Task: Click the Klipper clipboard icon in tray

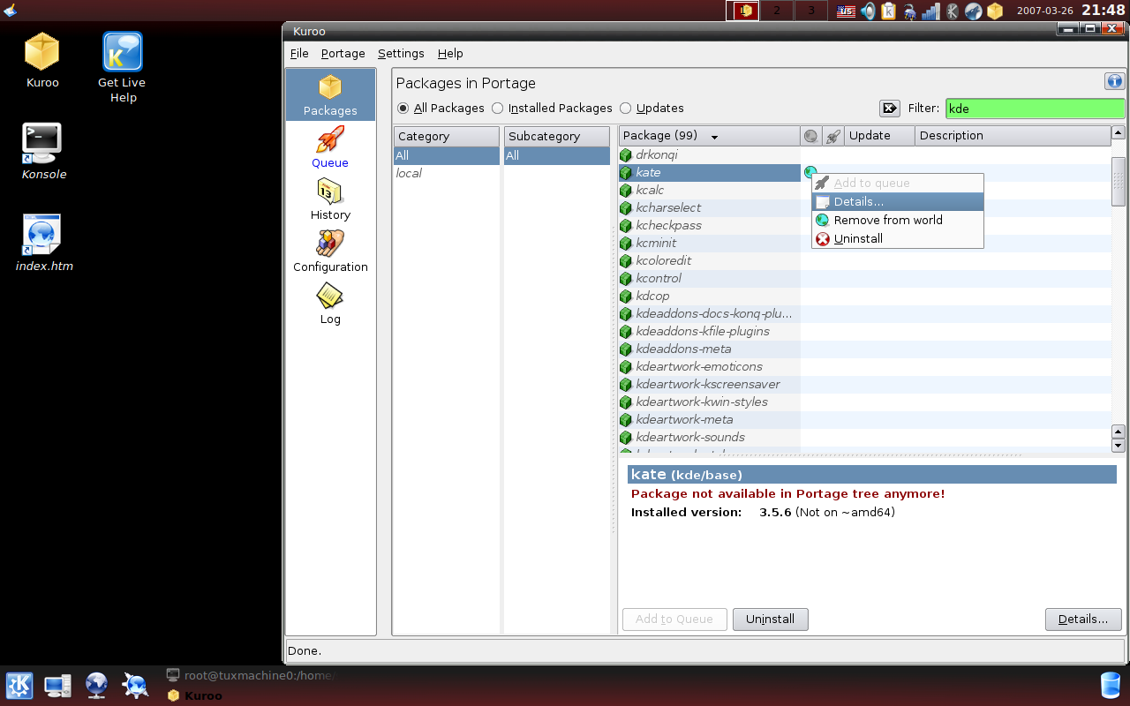Action: (889, 11)
